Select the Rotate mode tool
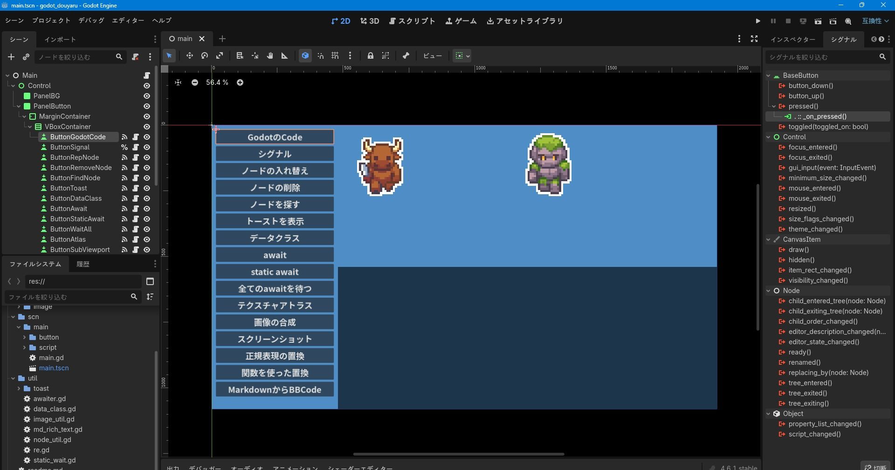 [204, 56]
